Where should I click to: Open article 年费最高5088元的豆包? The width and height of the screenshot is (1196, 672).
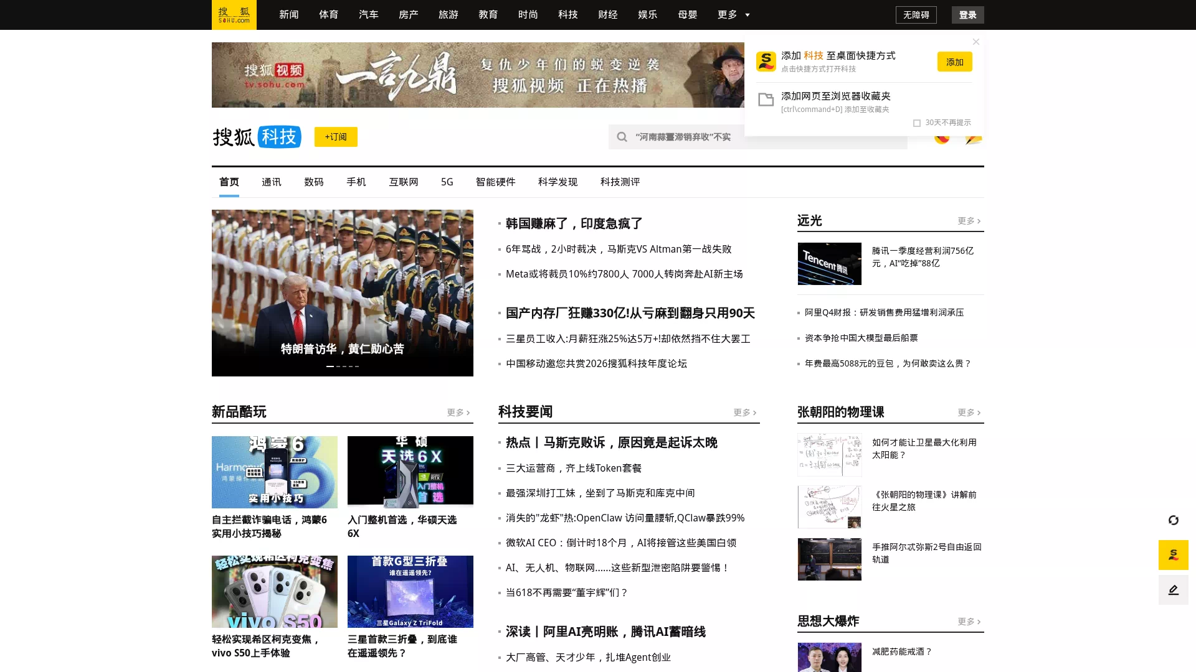coord(888,363)
